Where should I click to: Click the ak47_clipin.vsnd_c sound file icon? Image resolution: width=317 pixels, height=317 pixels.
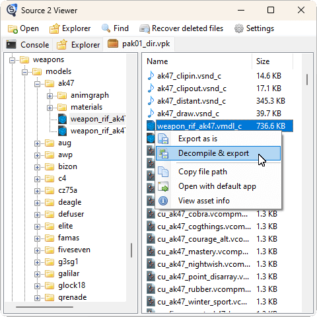click(151, 76)
